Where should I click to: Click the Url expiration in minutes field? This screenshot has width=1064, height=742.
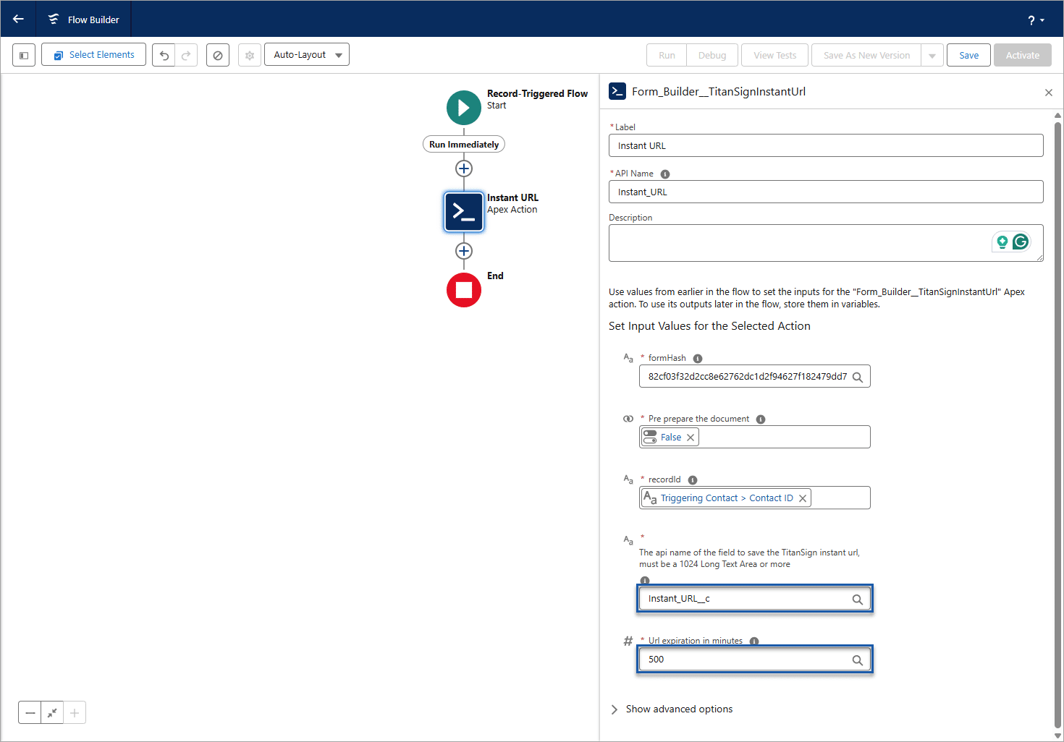[746, 660]
